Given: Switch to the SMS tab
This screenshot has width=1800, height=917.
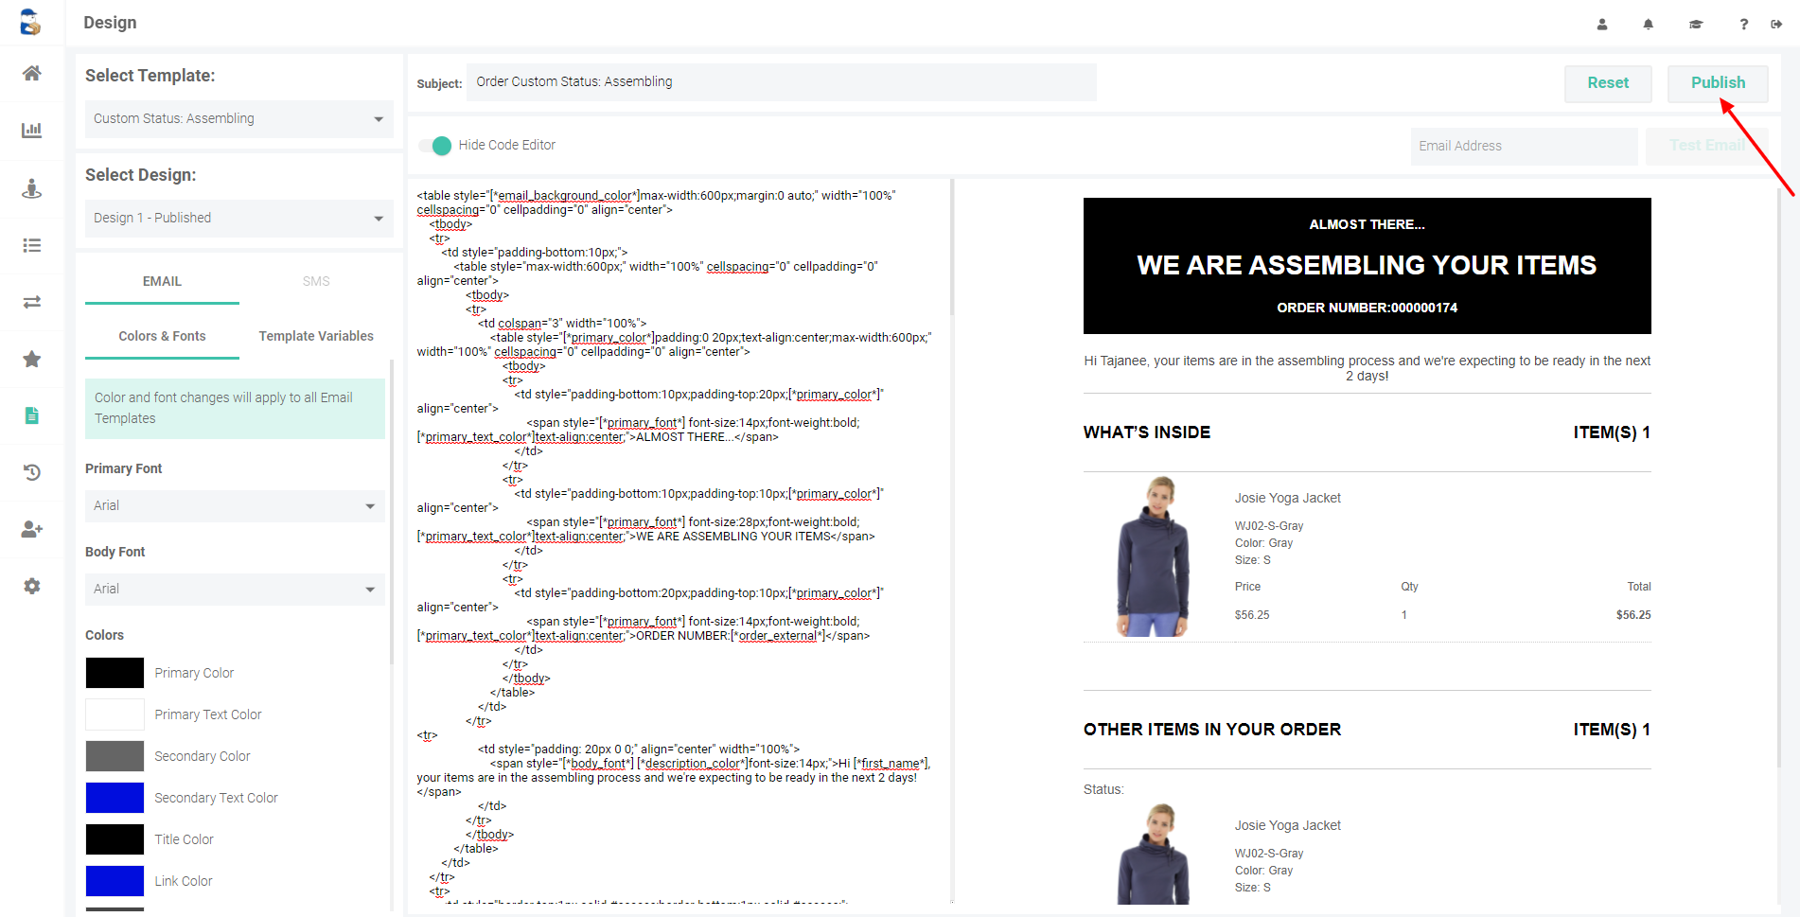Looking at the screenshot, I should click(x=316, y=282).
